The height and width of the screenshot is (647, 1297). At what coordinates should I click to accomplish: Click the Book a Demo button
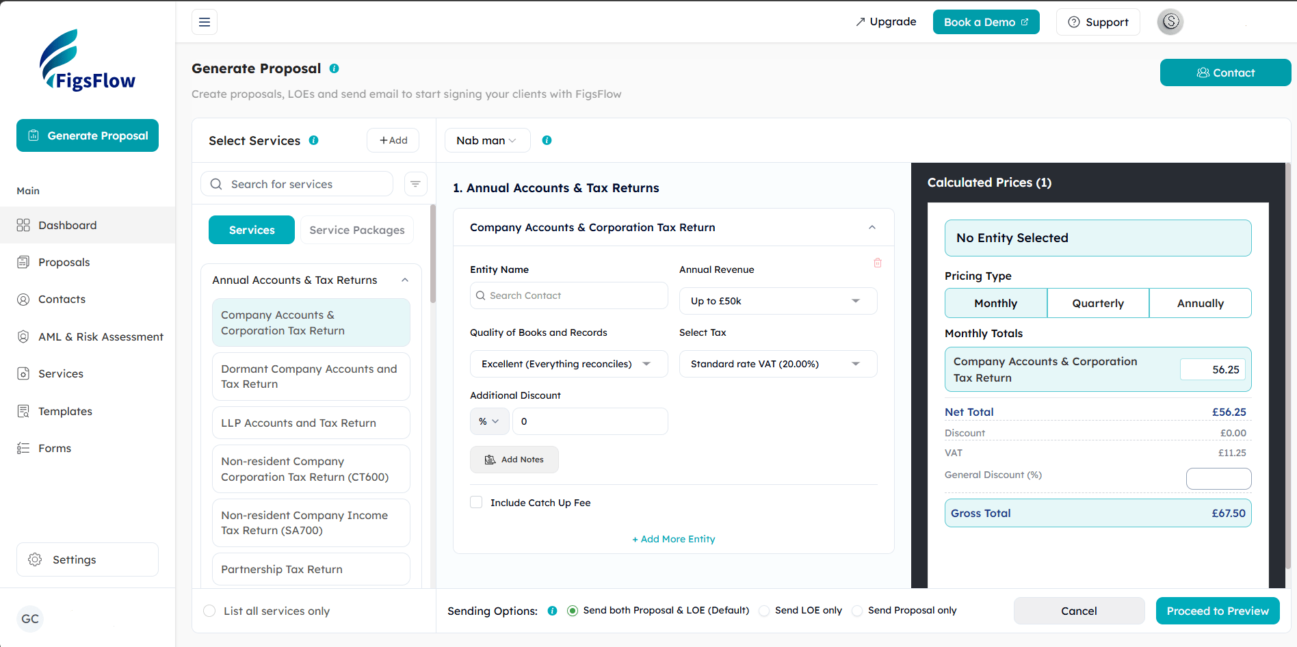point(986,22)
